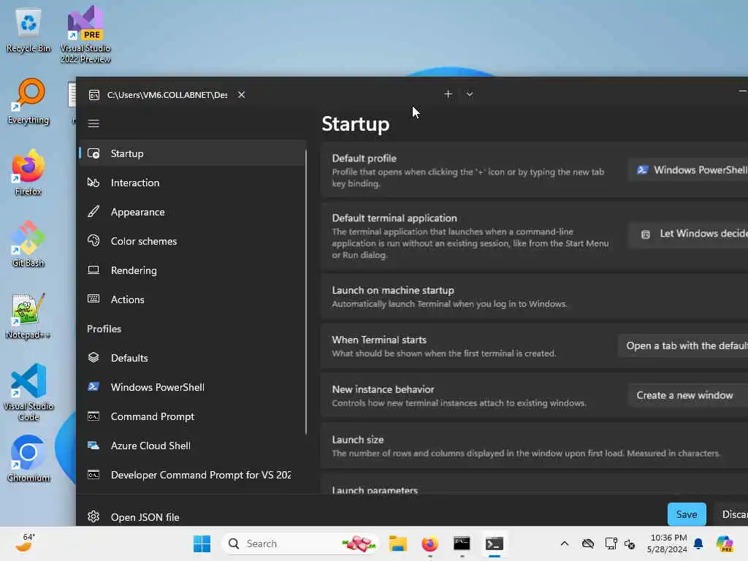The height and width of the screenshot is (561, 748).
Task: Launch Chromium from desktop icon
Action: click(x=28, y=459)
